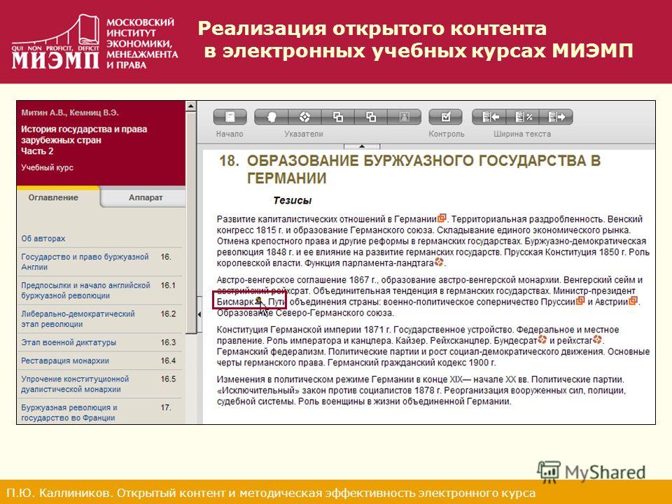Widen text width with right-arrow button

coord(556,117)
